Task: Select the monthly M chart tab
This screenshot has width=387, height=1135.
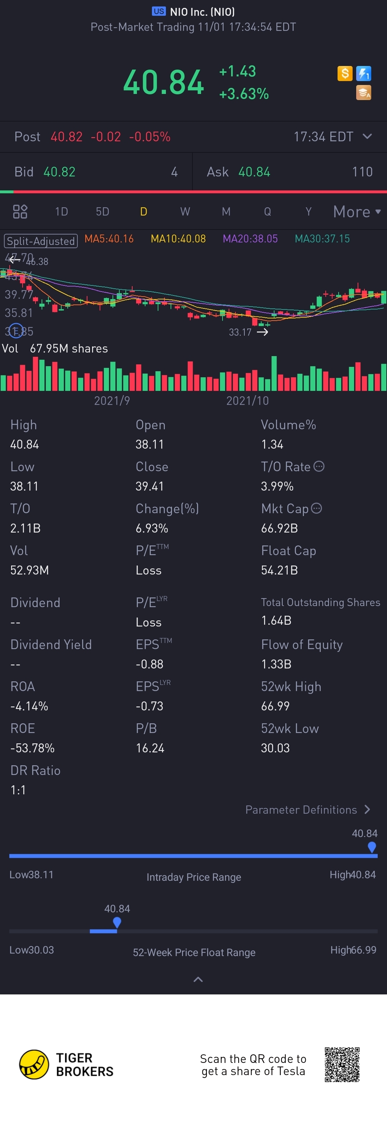Action: pos(226,212)
